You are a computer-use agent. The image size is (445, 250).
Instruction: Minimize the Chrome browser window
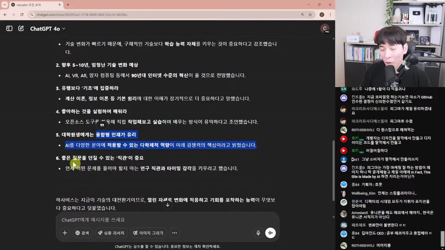click(x=309, y=5)
